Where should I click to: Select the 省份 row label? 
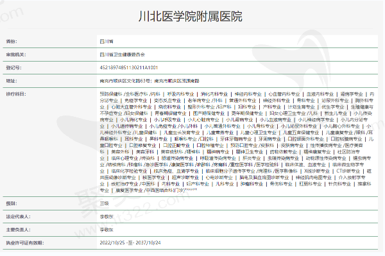(12, 41)
